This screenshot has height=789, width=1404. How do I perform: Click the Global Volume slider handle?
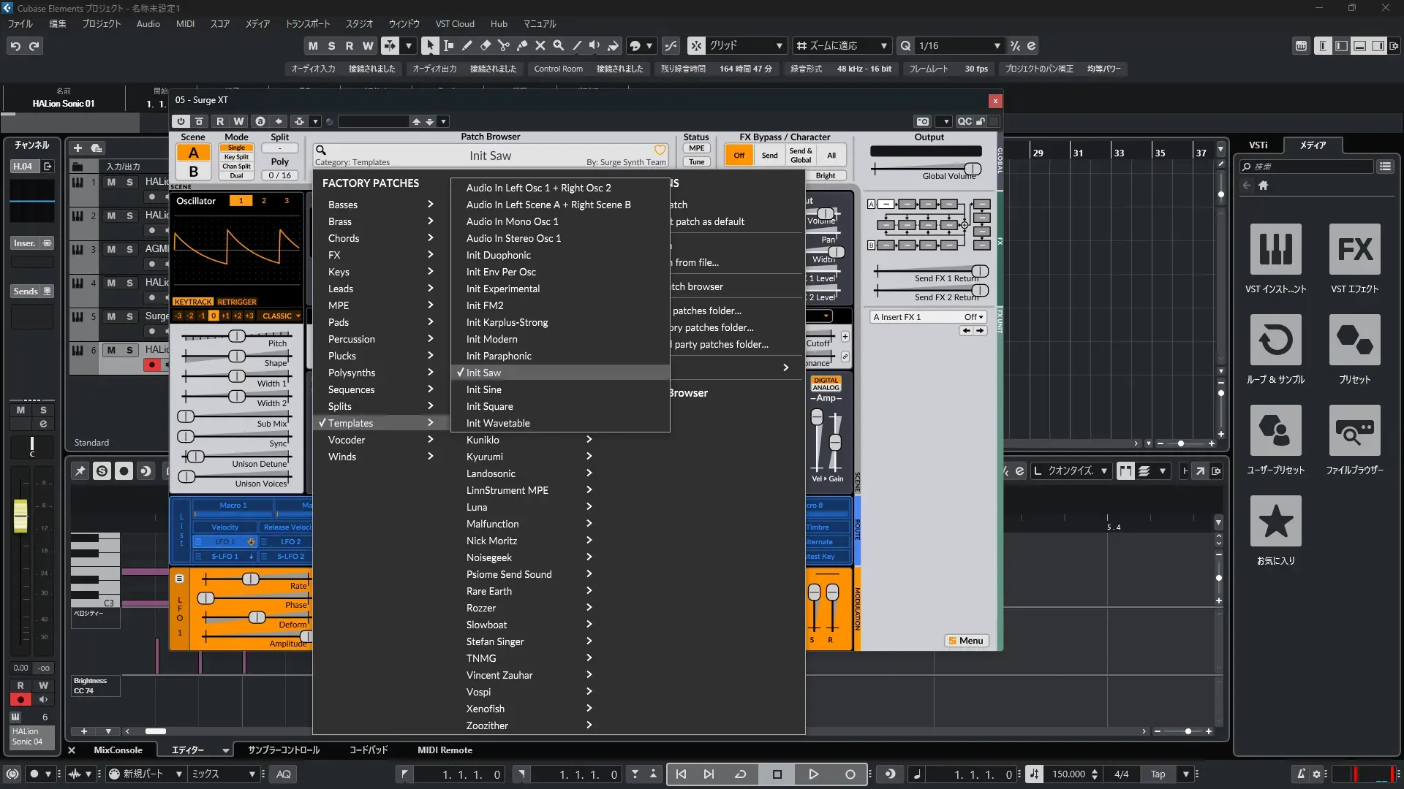[972, 169]
